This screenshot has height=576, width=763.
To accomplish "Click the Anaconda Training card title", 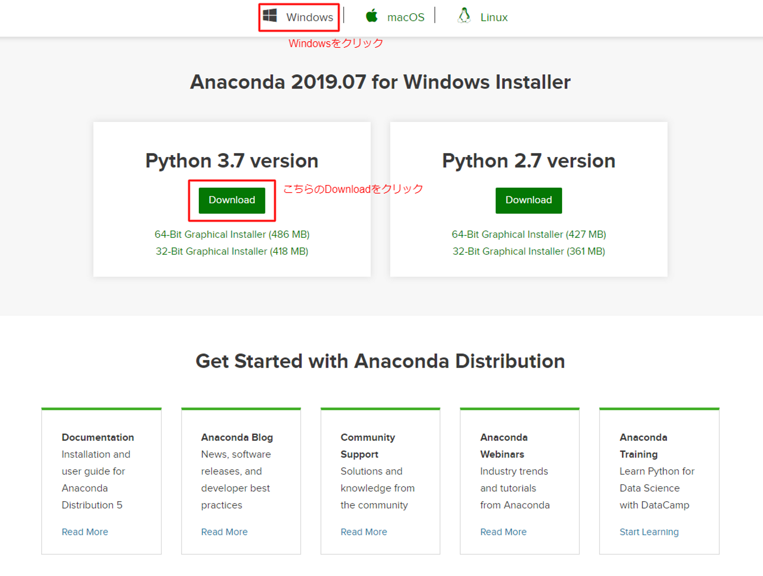I will (x=643, y=446).
